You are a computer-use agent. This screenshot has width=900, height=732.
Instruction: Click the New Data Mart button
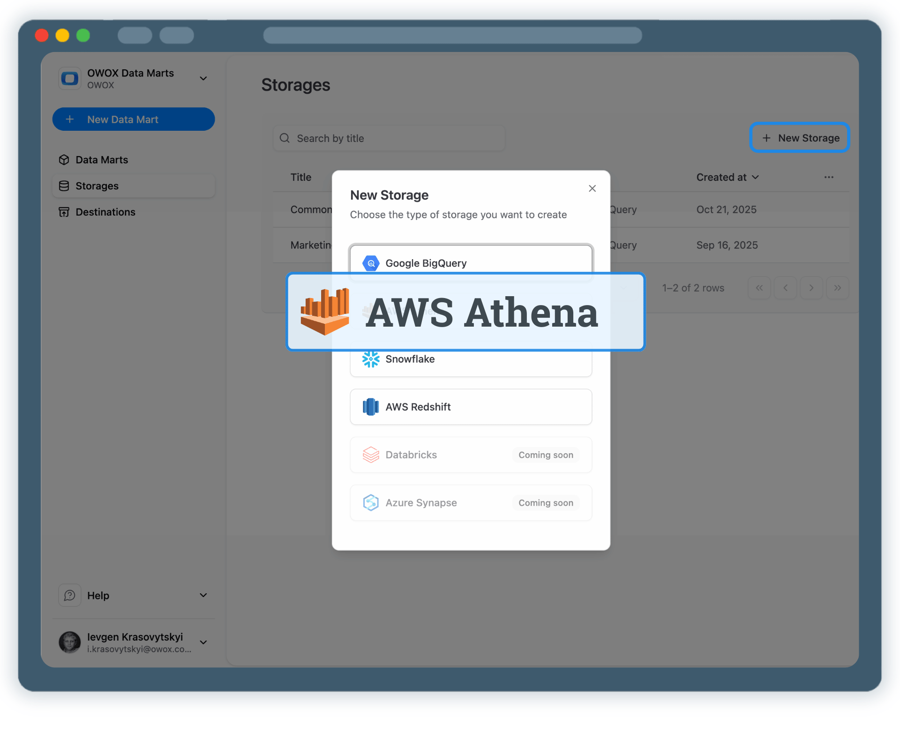[x=133, y=119]
